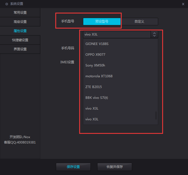This screenshot has width=188, height=175.
Task: Click the 恢复并保存 button
Action: click(115, 167)
